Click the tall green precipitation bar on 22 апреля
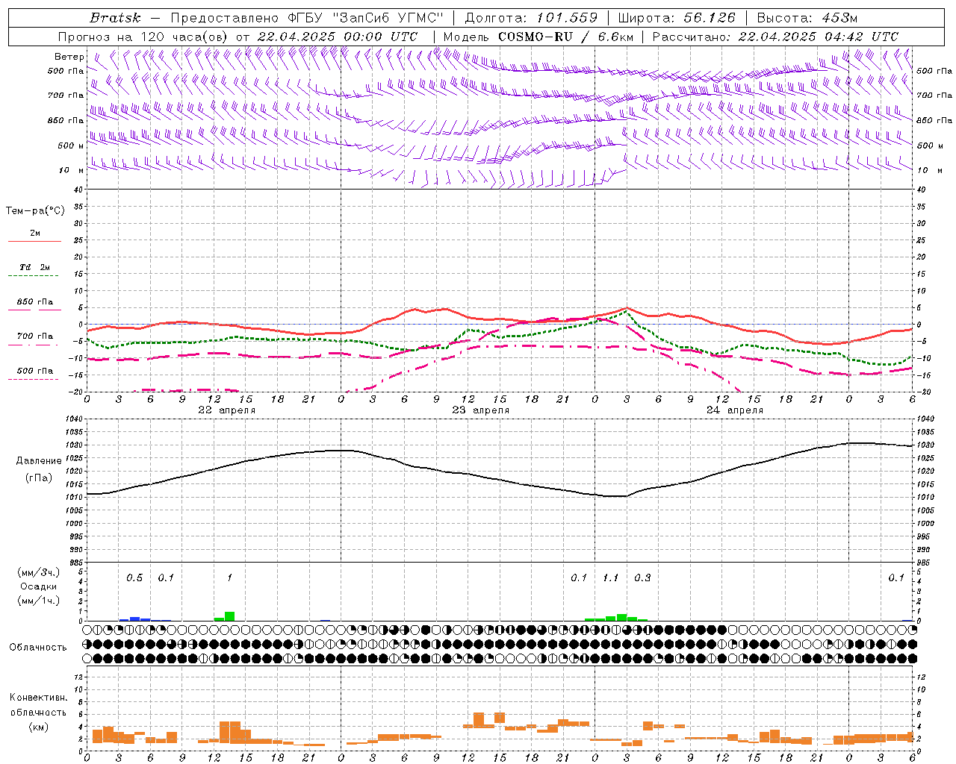Viewport: 956px width, 764px height. click(x=229, y=616)
